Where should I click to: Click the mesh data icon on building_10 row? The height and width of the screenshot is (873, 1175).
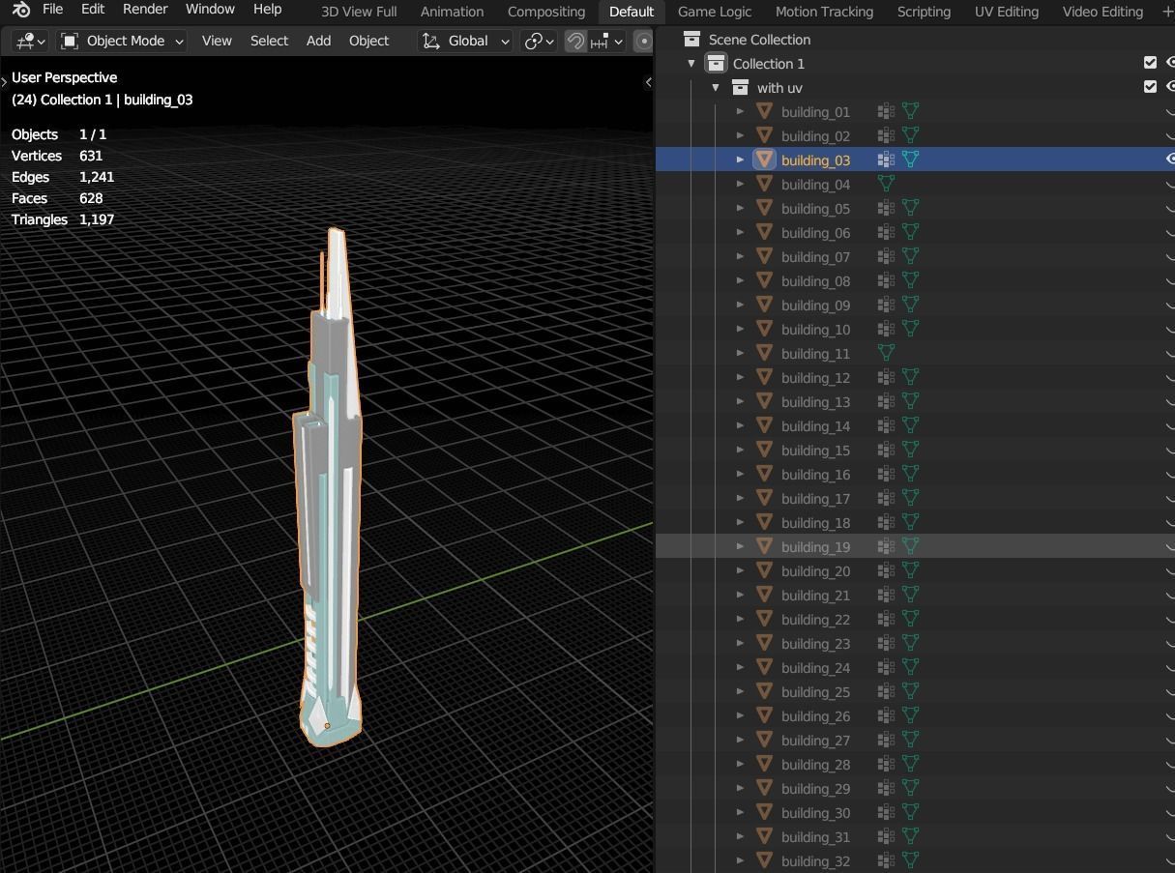(910, 329)
